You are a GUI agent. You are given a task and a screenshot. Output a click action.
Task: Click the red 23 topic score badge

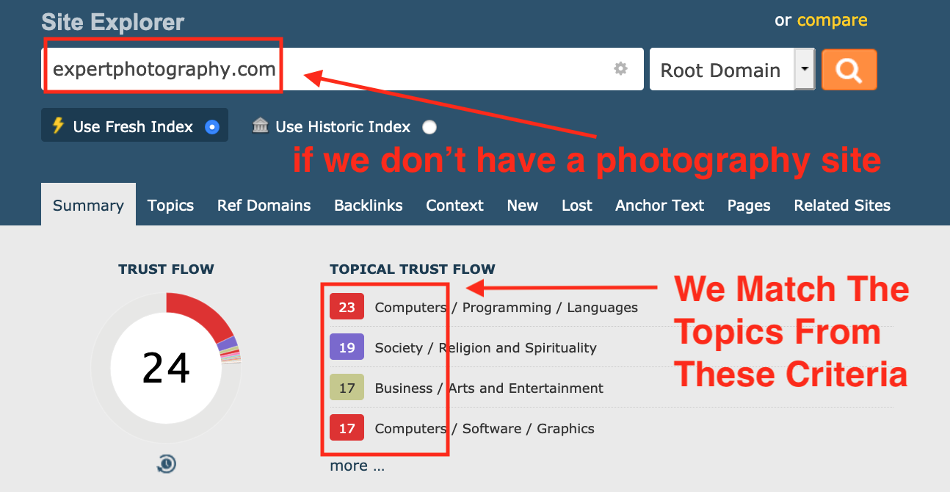pos(347,307)
